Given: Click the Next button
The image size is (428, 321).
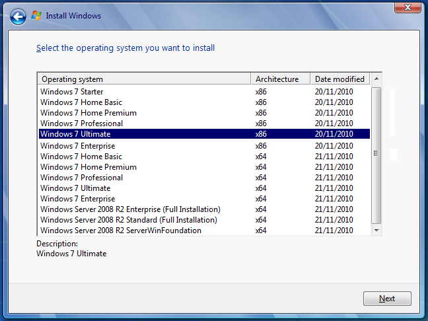Looking at the screenshot, I should [387, 299].
